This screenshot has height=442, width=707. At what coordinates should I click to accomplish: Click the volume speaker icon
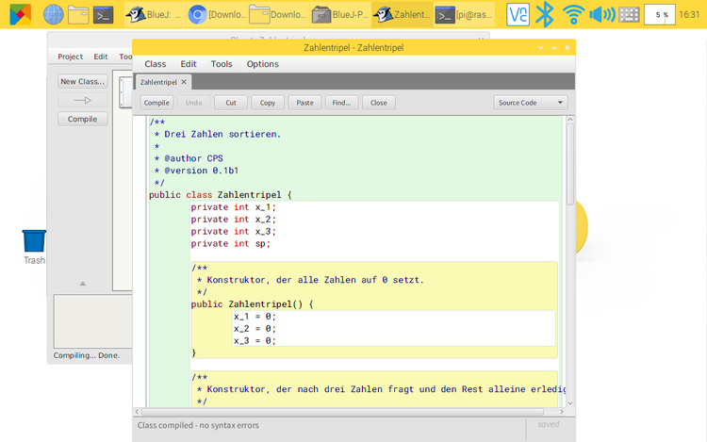601,14
